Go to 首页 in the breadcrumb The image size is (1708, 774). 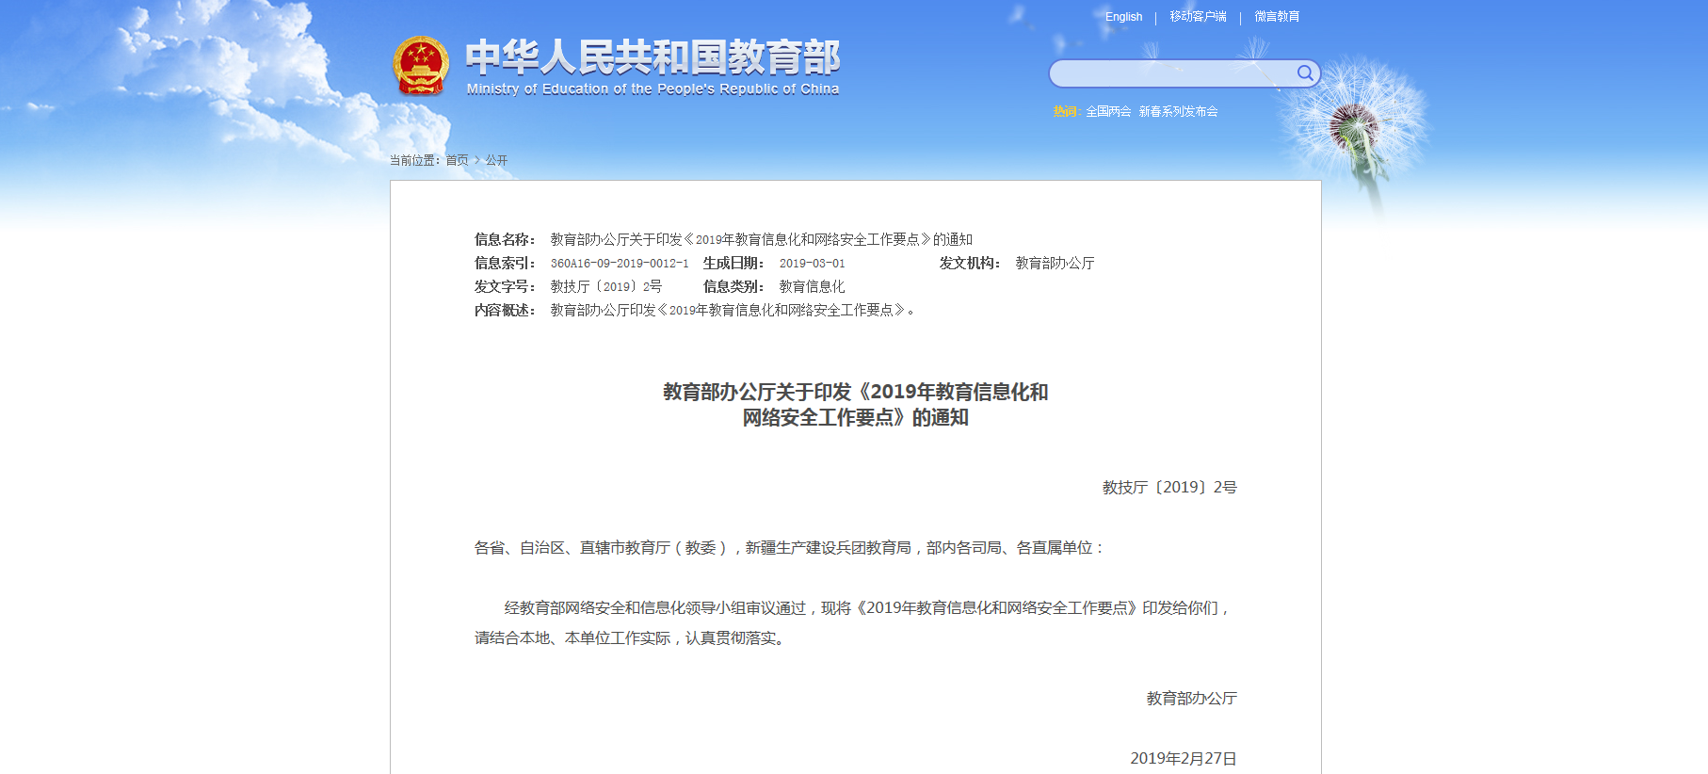pyautogui.click(x=457, y=160)
